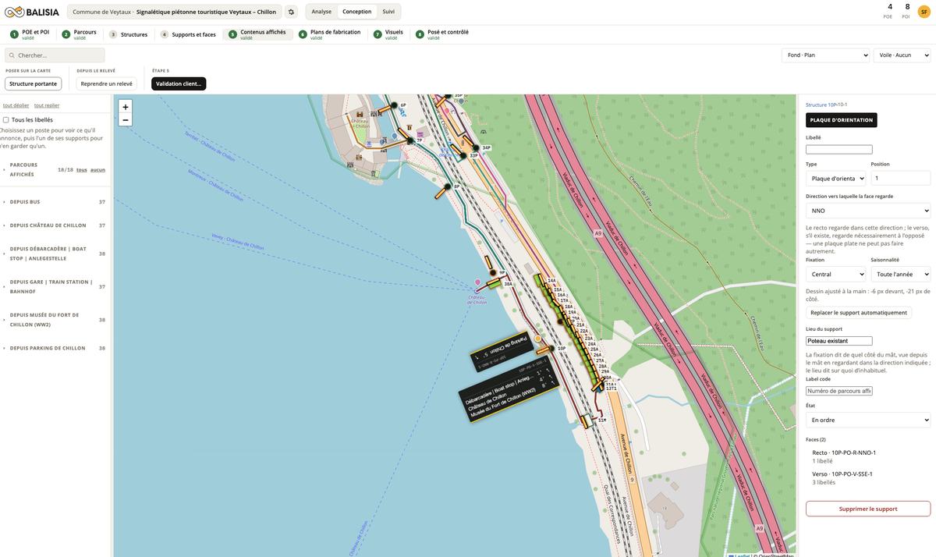
Task: Zoom in on the map
Action: 126,107
